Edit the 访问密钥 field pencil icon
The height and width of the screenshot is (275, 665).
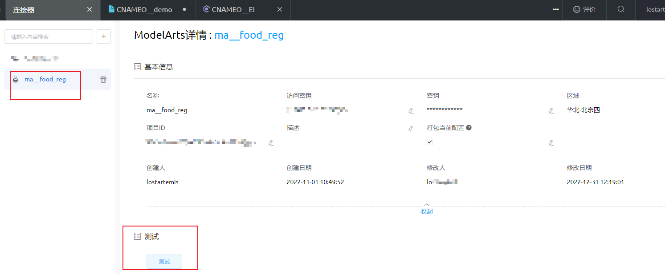[x=411, y=111]
